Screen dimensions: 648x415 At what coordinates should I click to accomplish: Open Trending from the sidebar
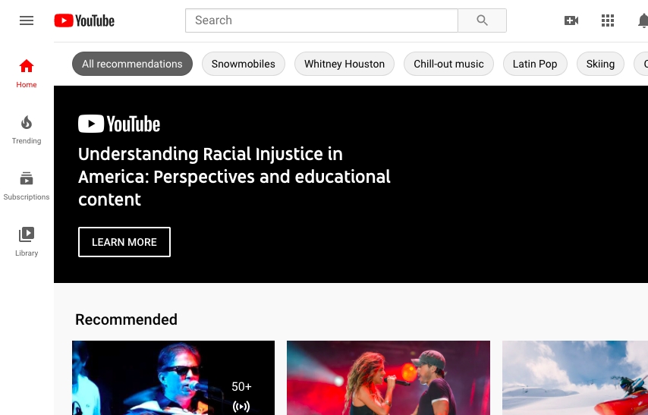[27, 129]
